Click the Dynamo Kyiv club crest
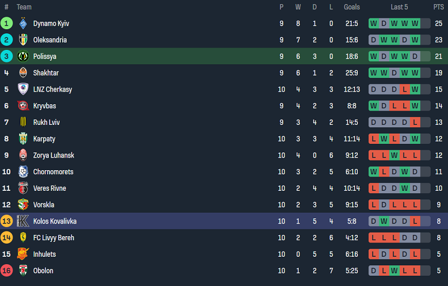 (x=23, y=23)
